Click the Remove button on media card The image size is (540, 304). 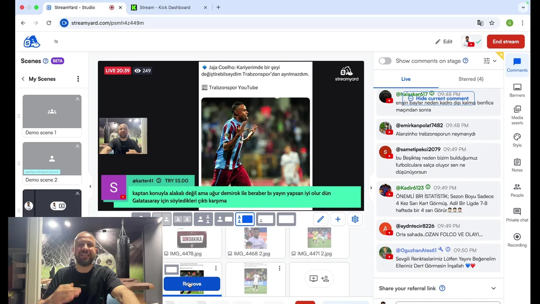tap(192, 284)
